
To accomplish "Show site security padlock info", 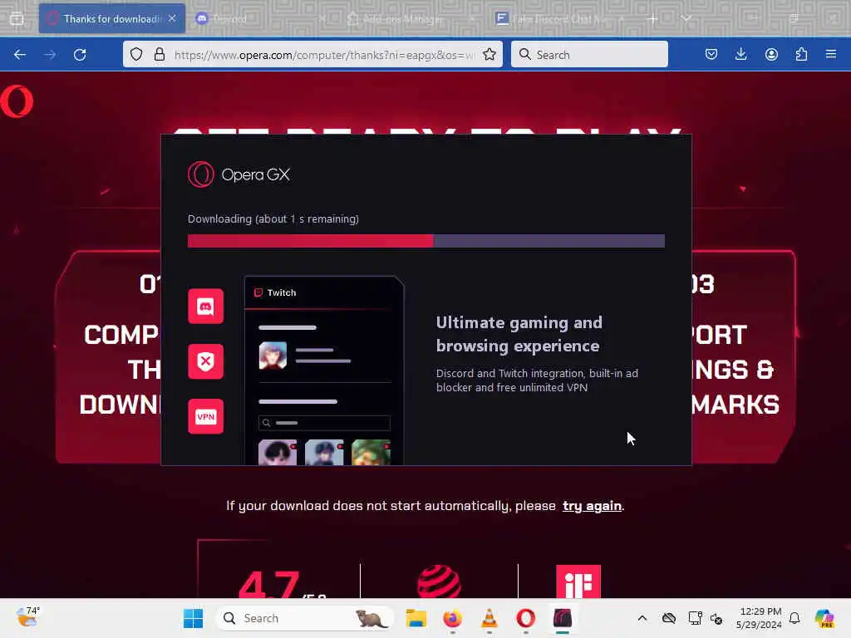I will click(x=159, y=54).
